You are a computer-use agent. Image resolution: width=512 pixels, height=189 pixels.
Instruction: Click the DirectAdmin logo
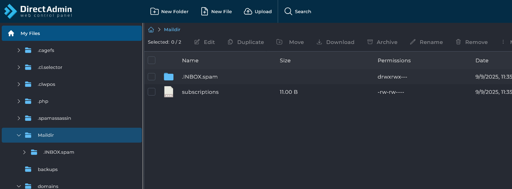pos(38,11)
